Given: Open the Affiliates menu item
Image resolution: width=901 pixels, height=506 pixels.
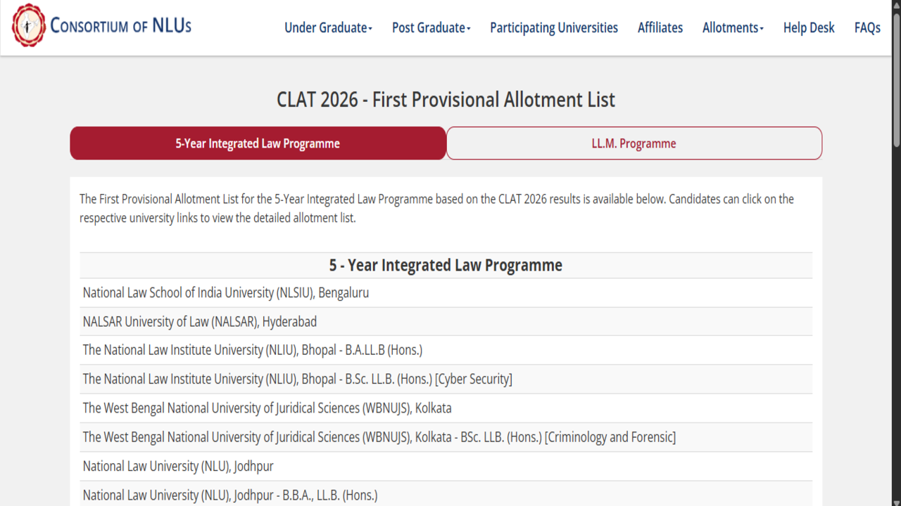Looking at the screenshot, I should pyautogui.click(x=660, y=27).
